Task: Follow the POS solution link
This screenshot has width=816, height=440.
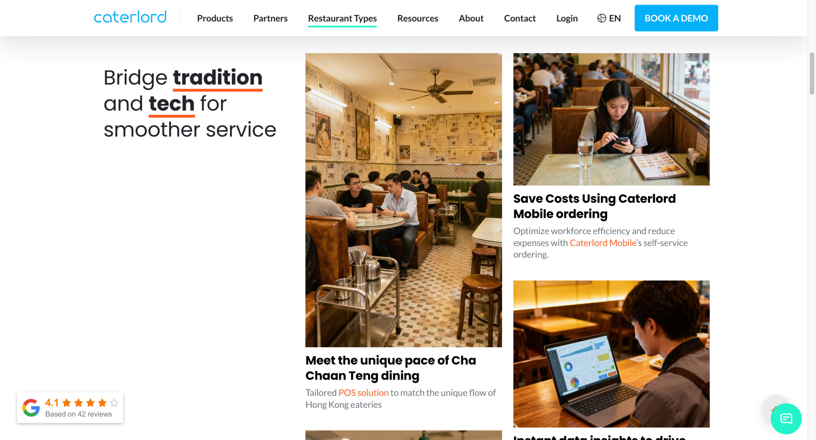Action: coord(363,393)
